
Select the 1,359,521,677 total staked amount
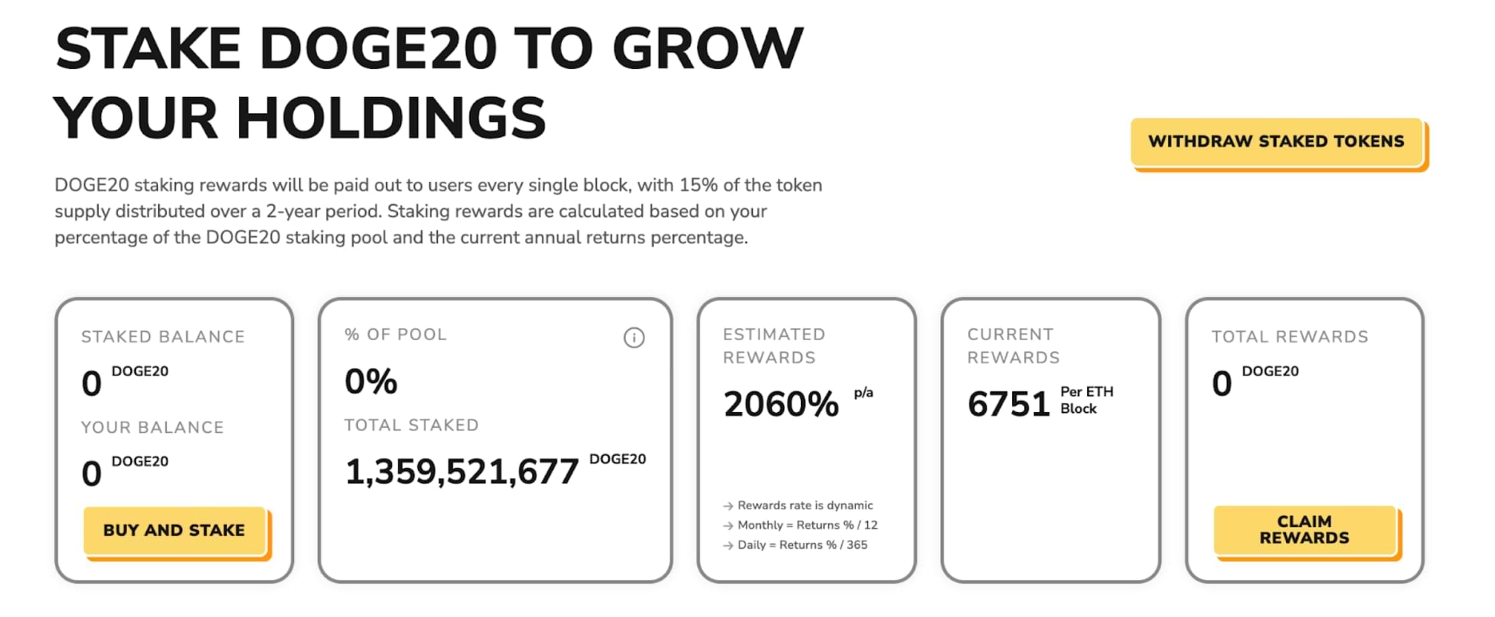pos(461,472)
